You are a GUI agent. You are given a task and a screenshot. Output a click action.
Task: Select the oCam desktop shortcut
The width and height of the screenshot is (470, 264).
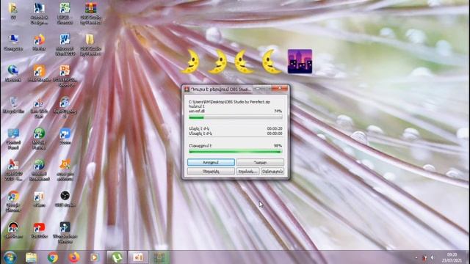pyautogui.click(x=39, y=199)
